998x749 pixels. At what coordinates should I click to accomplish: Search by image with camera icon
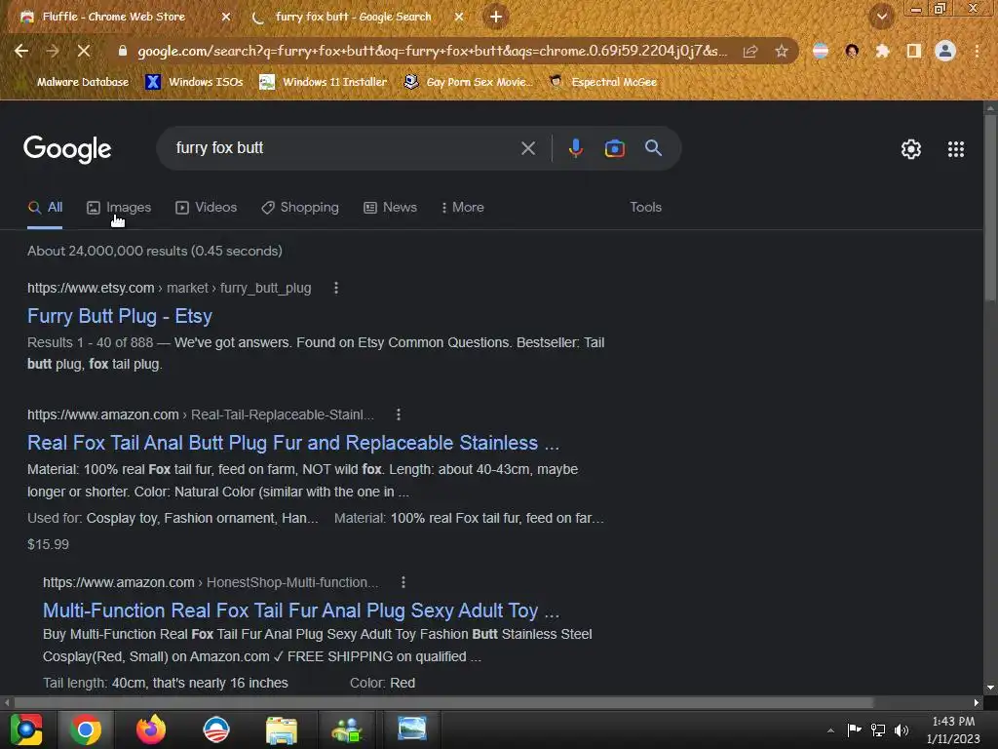[x=614, y=148]
